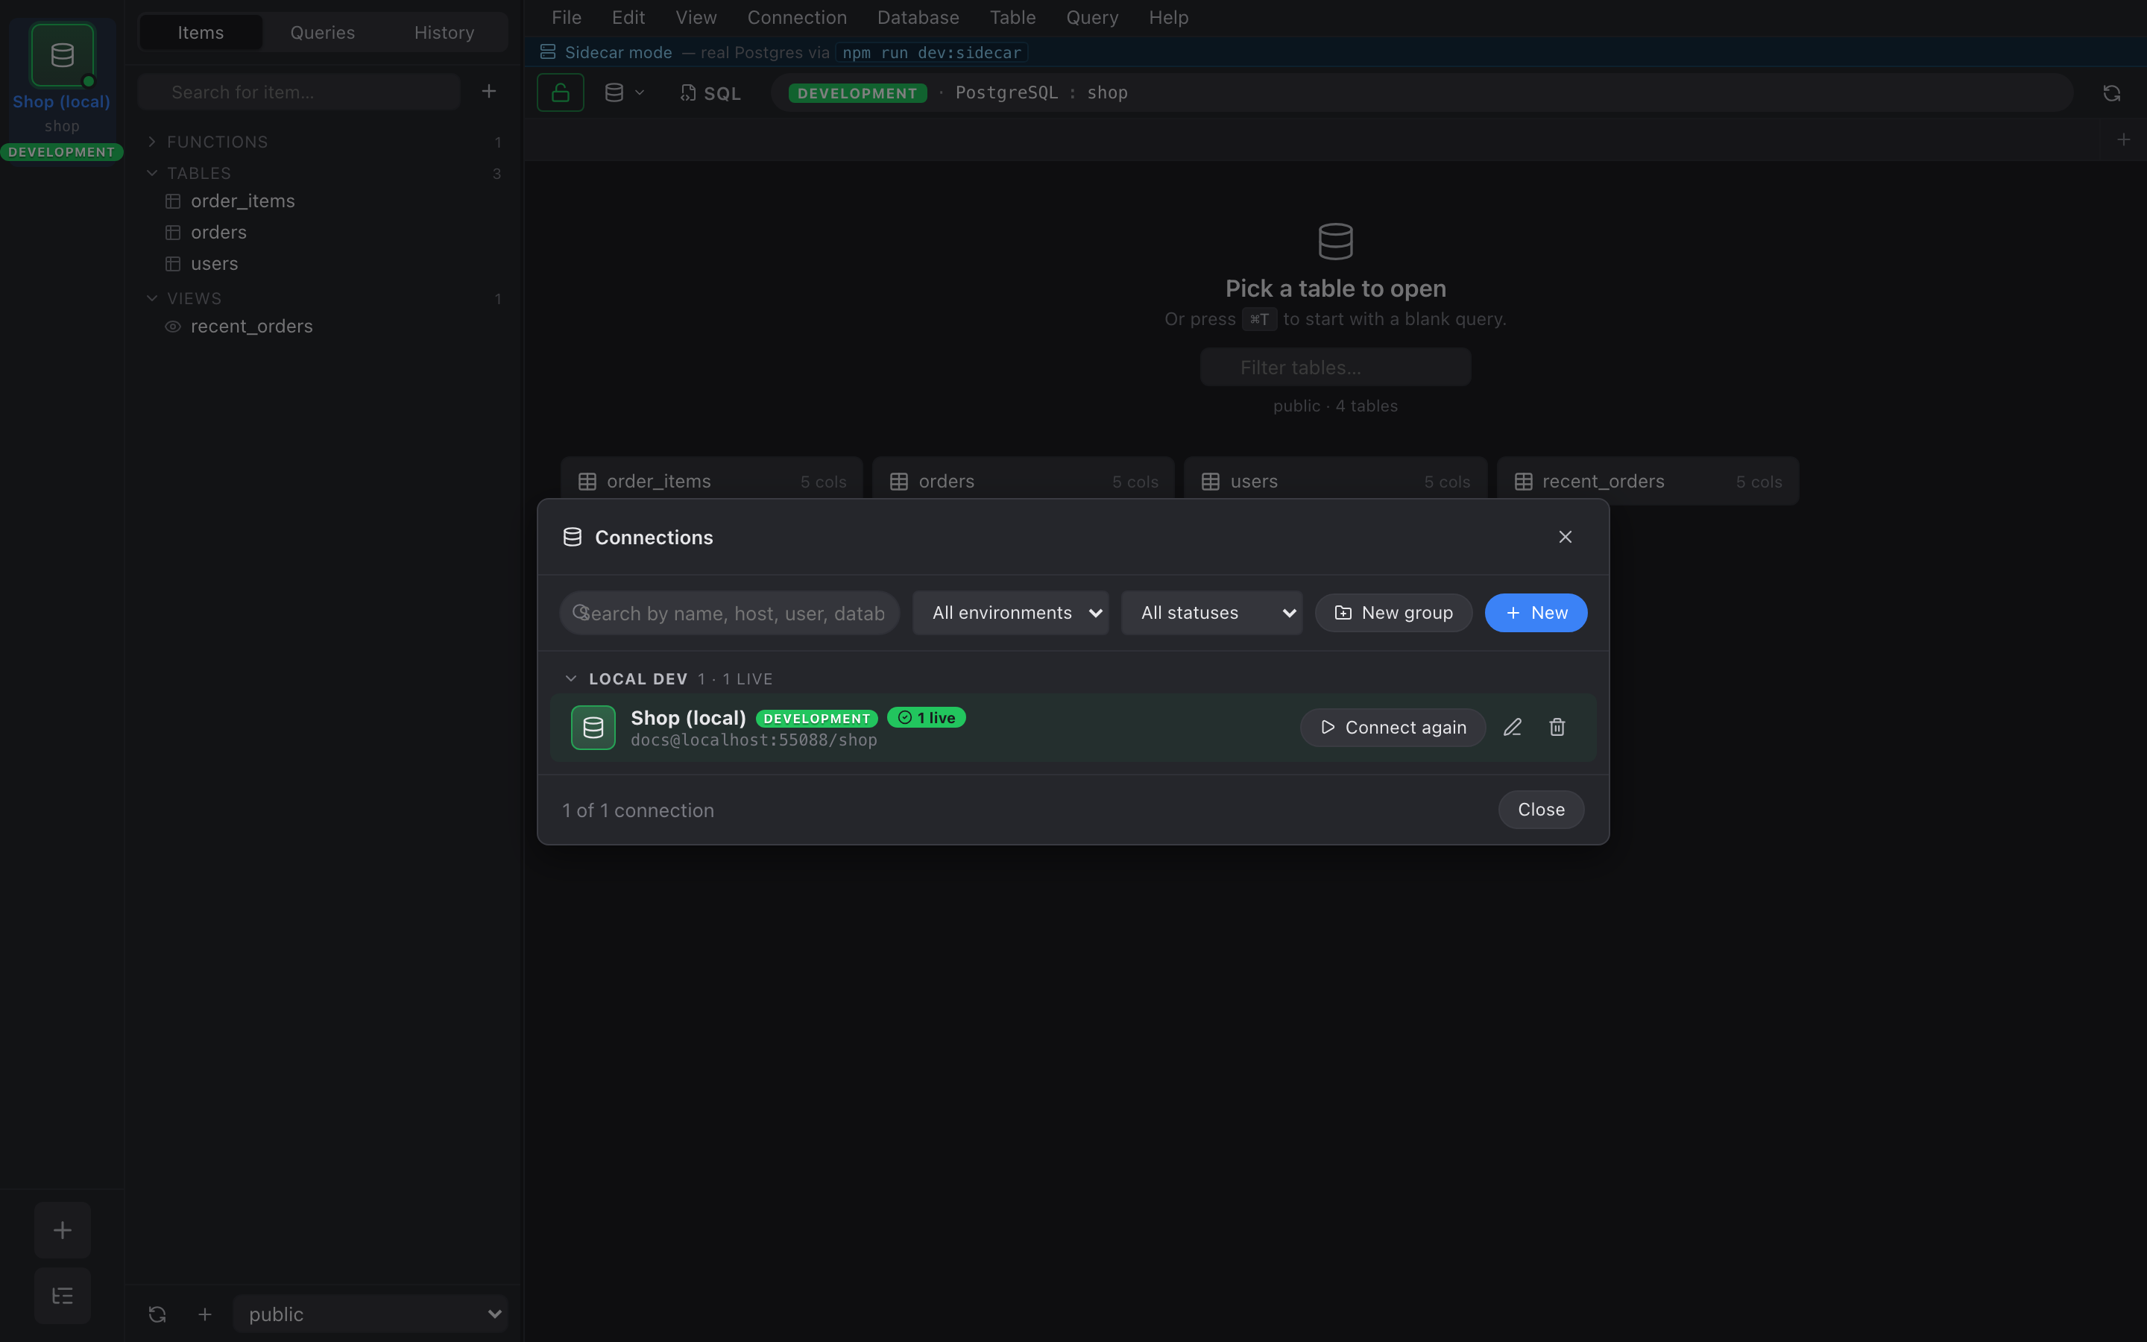Click the eye icon next to recent_orders view
This screenshot has width=2147, height=1342.
[x=173, y=327]
